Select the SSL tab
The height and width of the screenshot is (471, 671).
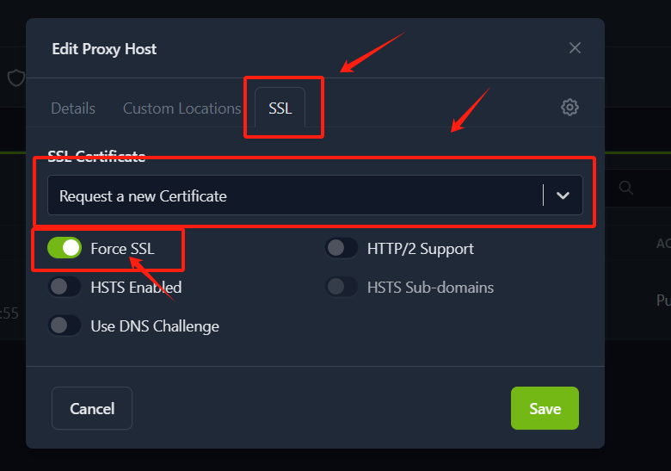point(280,108)
